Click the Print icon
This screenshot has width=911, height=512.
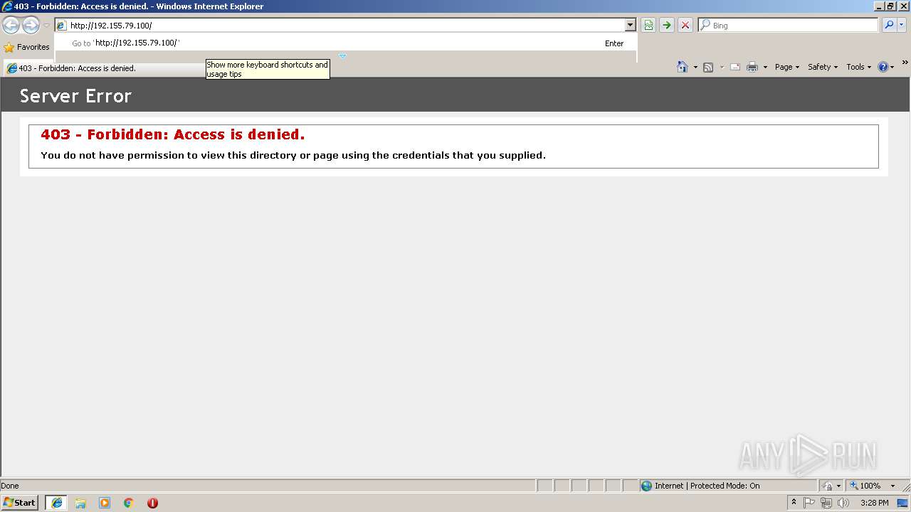pos(752,67)
